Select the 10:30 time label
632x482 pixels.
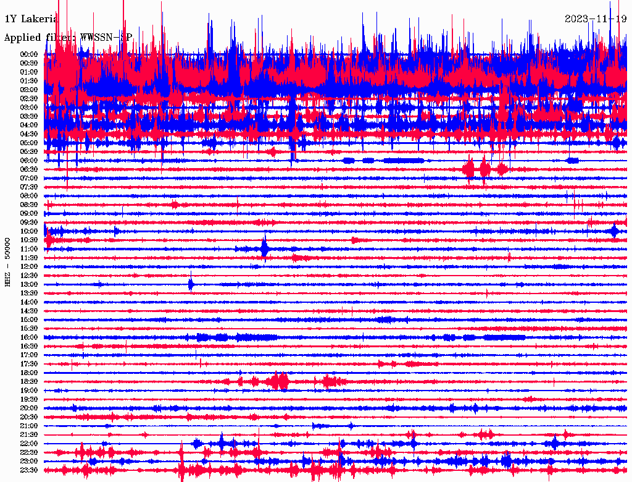[29, 240]
